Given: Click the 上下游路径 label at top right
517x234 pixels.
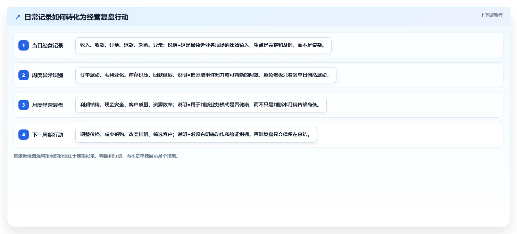Looking at the screenshot, I should [491, 15].
